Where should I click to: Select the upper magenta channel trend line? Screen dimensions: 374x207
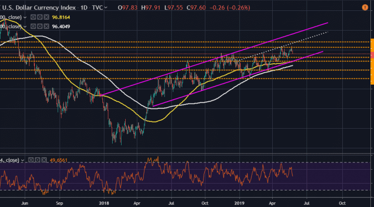(x=215, y=59)
